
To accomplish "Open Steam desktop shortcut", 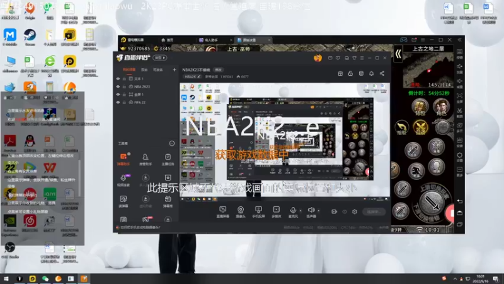I will (30, 37).
